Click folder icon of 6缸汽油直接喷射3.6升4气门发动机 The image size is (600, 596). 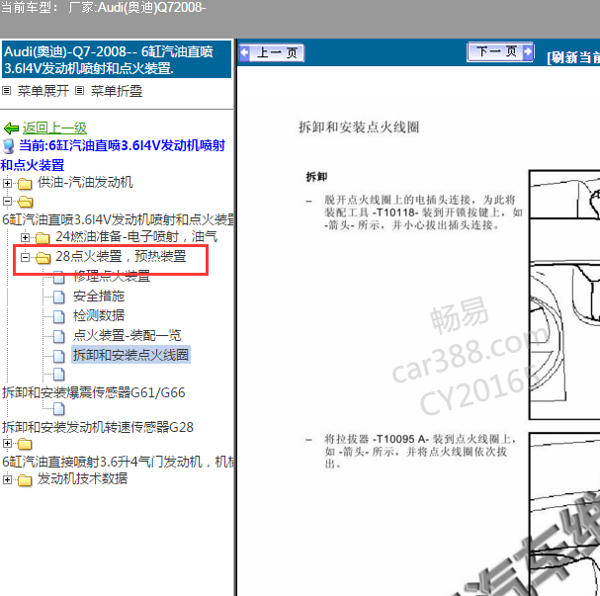pyautogui.click(x=25, y=444)
